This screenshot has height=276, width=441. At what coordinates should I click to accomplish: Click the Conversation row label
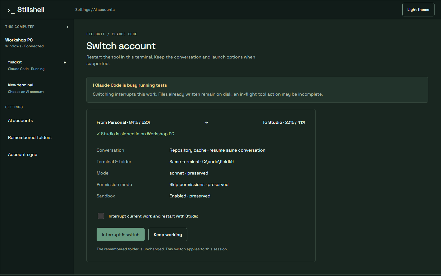pos(110,150)
